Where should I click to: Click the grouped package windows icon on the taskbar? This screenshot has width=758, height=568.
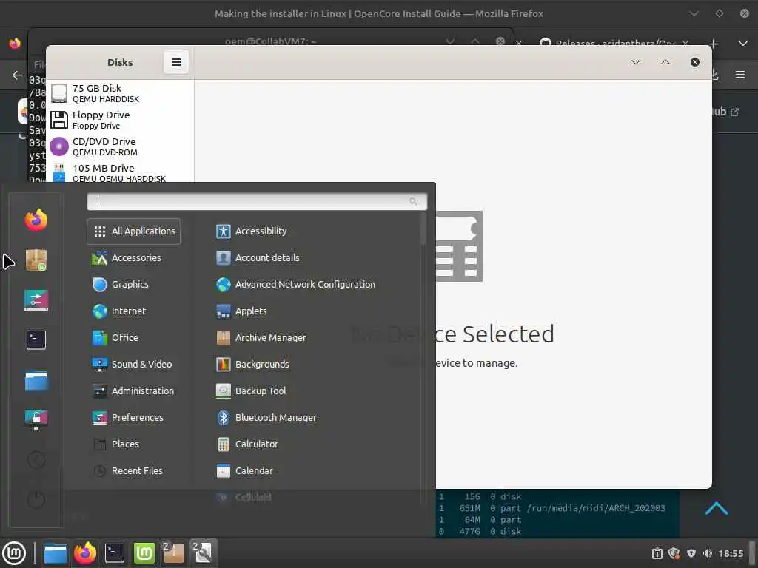click(x=173, y=553)
